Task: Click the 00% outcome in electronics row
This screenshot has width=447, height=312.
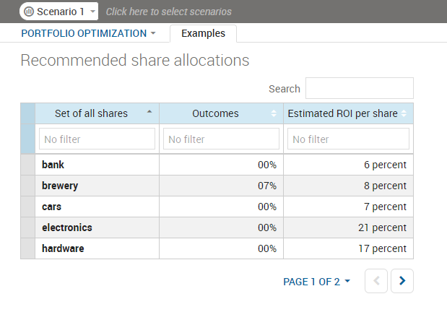Action: pos(267,227)
